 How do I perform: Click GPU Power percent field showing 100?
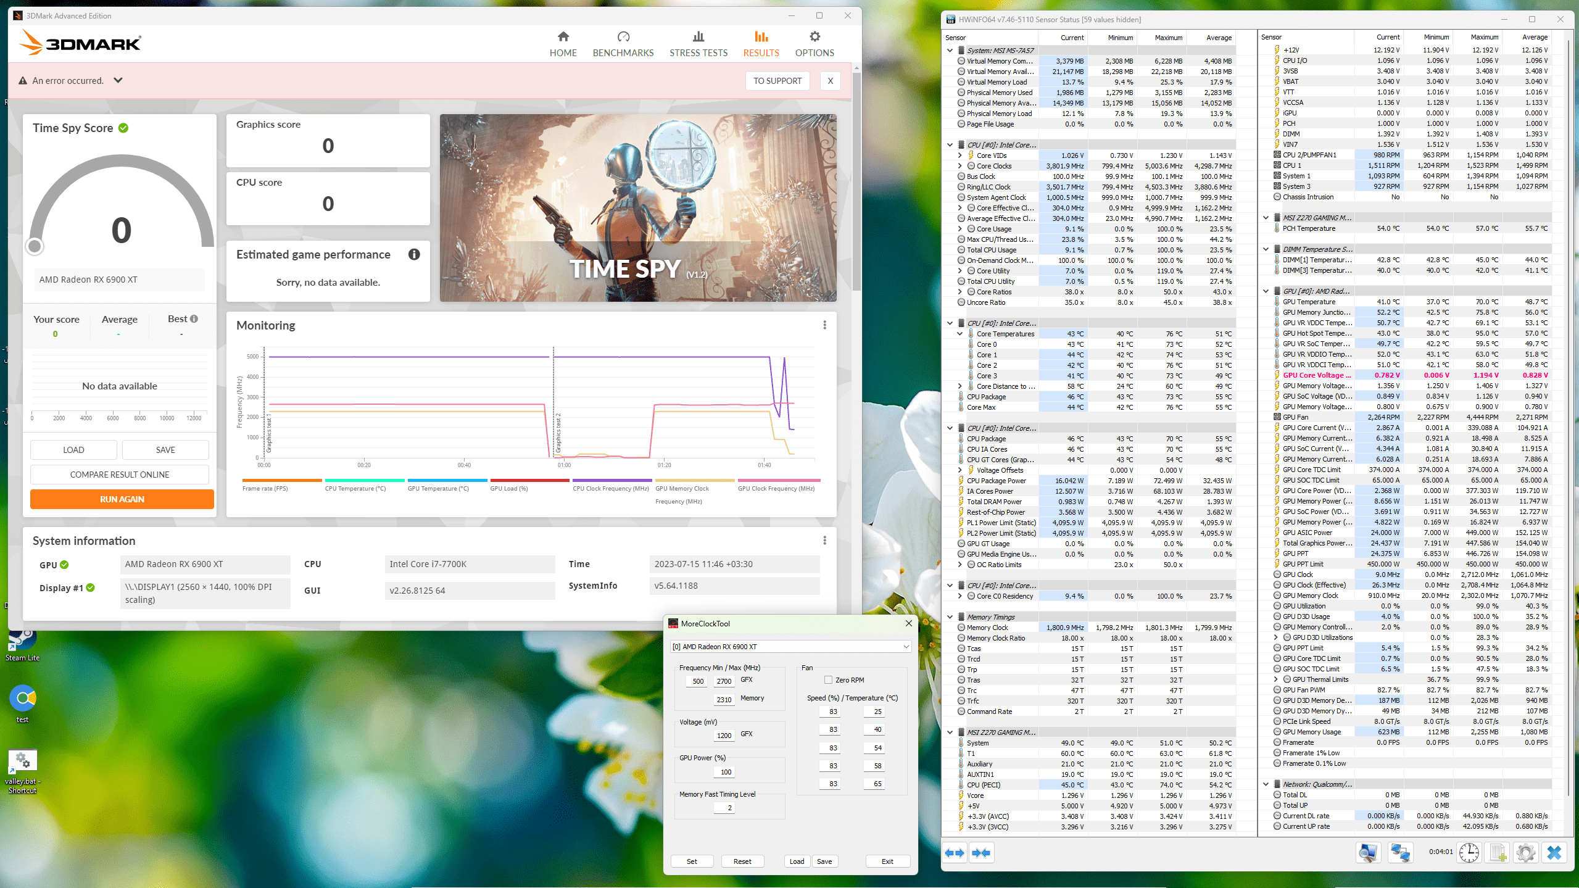(x=724, y=772)
